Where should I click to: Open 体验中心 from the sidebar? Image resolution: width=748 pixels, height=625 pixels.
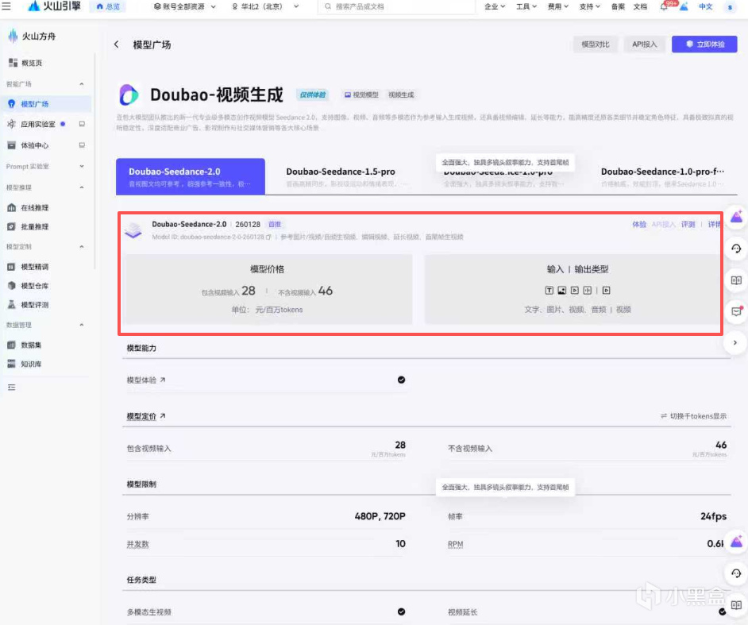coord(34,145)
